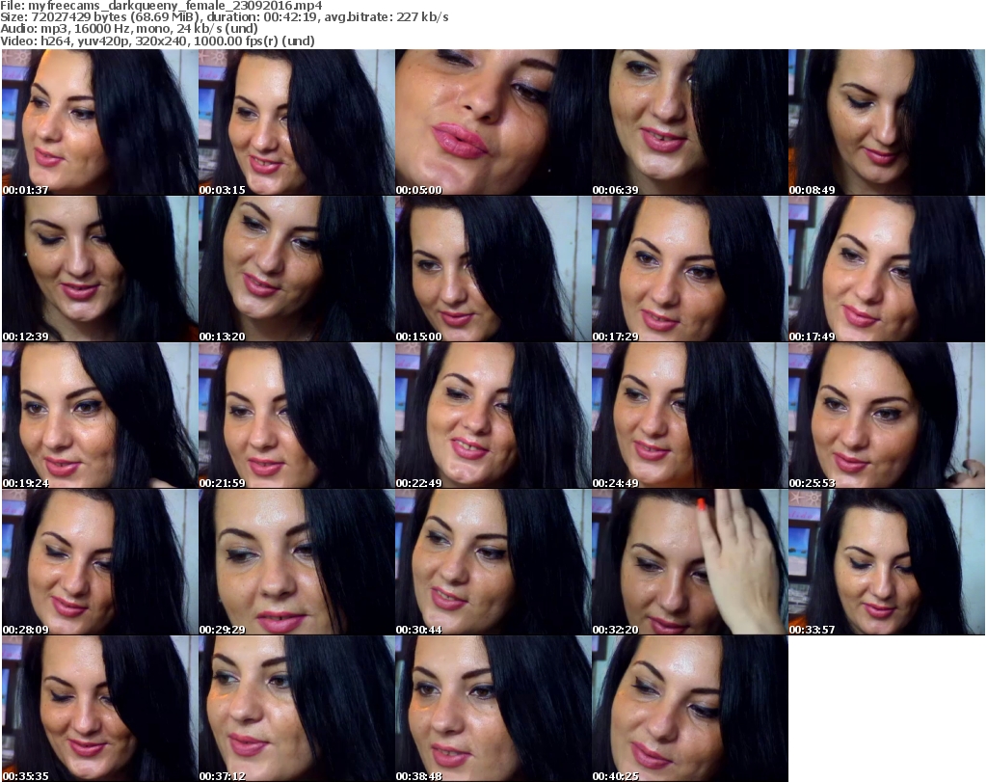This screenshot has width=987, height=782.
Task: Select the thumbnail timestamped 00:30:44
Action: (x=493, y=562)
